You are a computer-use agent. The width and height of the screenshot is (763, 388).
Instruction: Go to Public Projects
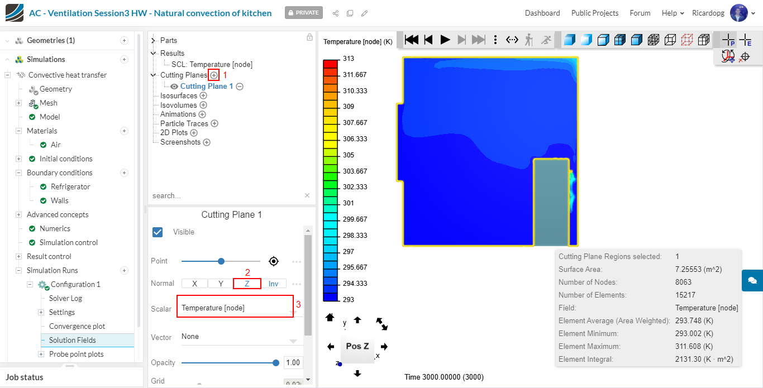click(594, 13)
